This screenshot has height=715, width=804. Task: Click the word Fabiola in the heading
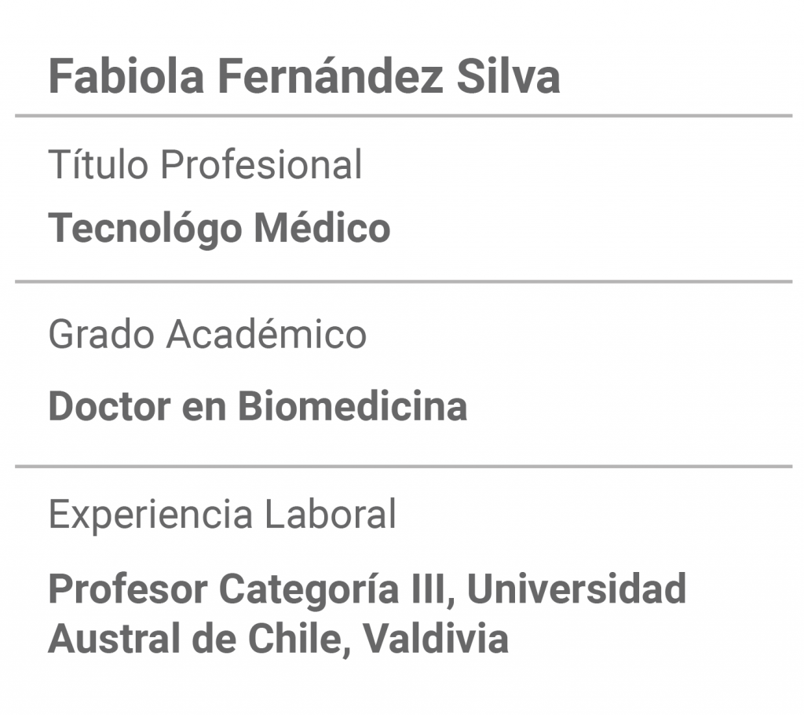tap(126, 76)
